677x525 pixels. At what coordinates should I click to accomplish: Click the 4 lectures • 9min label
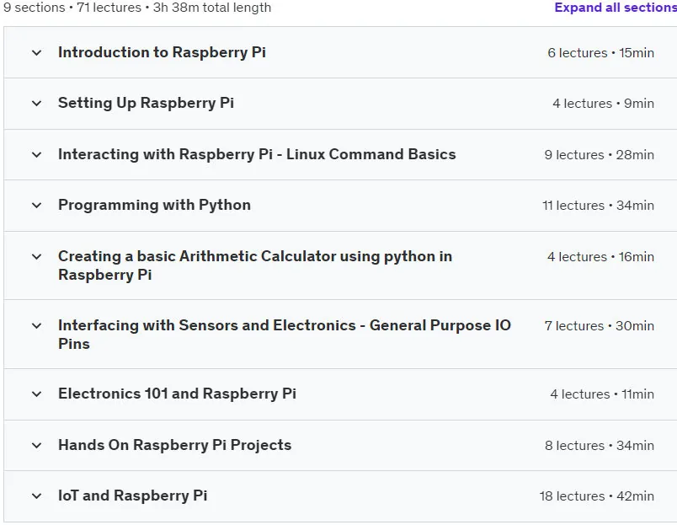coord(603,104)
